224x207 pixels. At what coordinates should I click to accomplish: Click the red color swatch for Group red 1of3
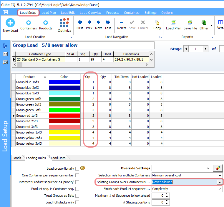(64, 116)
